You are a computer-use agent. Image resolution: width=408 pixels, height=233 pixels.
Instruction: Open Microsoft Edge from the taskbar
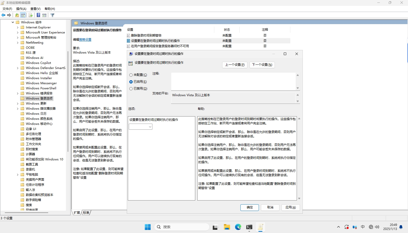tap(238, 227)
